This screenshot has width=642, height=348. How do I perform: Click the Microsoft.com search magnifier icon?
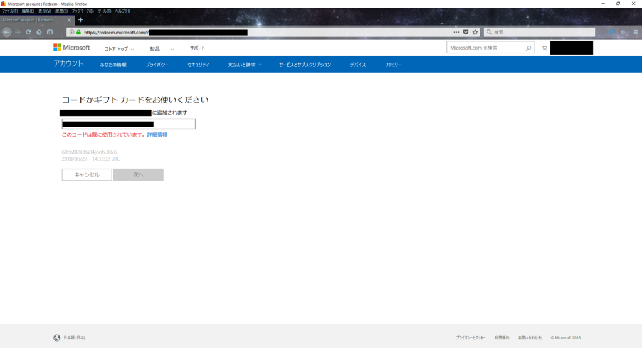(x=528, y=48)
